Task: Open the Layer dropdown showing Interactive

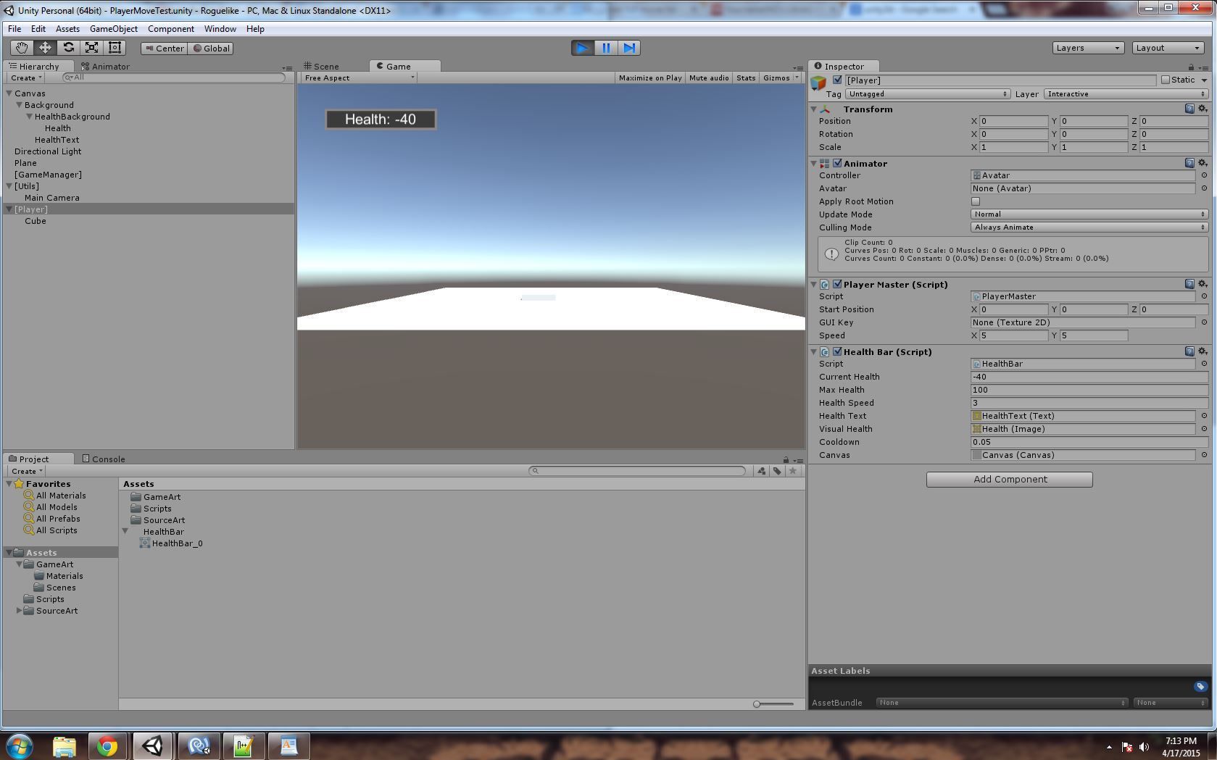Action: (x=1126, y=94)
